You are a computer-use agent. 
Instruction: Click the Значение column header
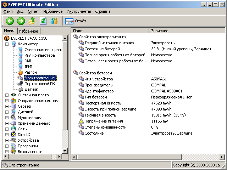pyautogui.click(x=188, y=31)
